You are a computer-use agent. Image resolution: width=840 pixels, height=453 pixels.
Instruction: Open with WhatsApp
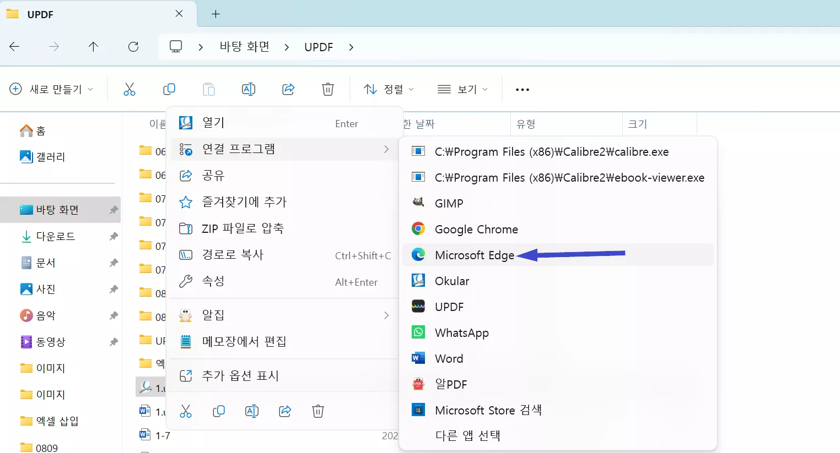pos(558,332)
